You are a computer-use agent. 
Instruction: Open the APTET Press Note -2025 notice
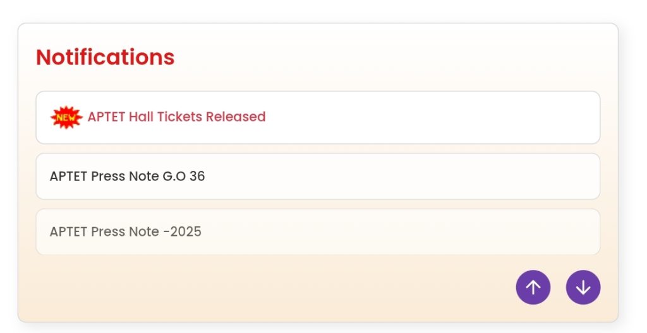[125, 231]
